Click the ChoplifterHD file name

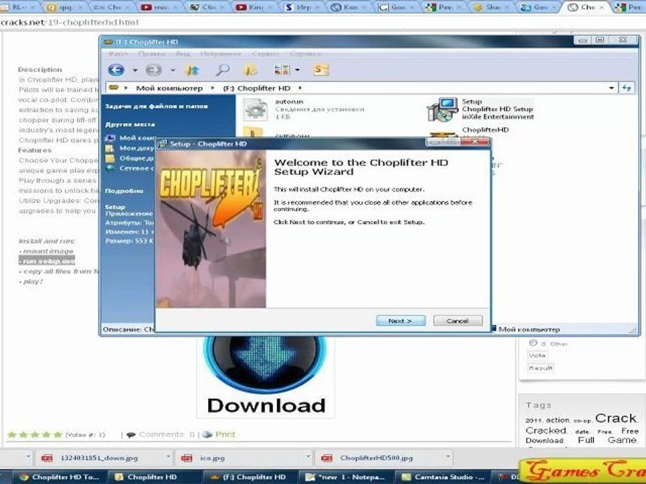[485, 130]
